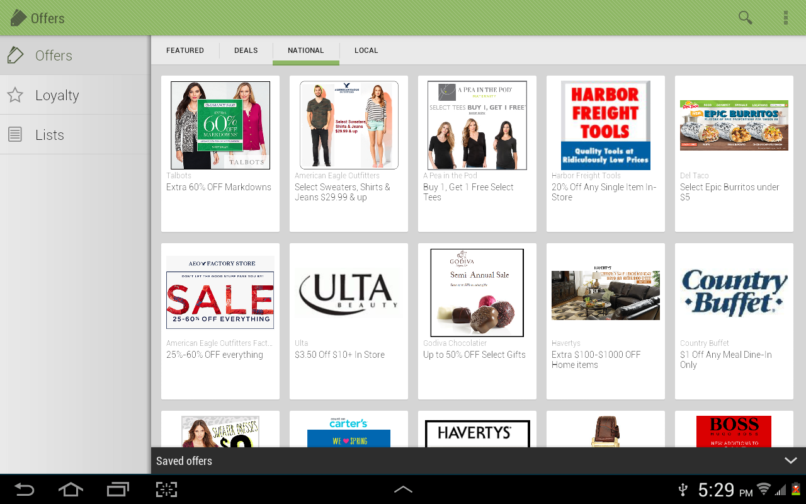Tap the 5:29 PM clock
806x504 pixels.
pyautogui.click(x=725, y=490)
